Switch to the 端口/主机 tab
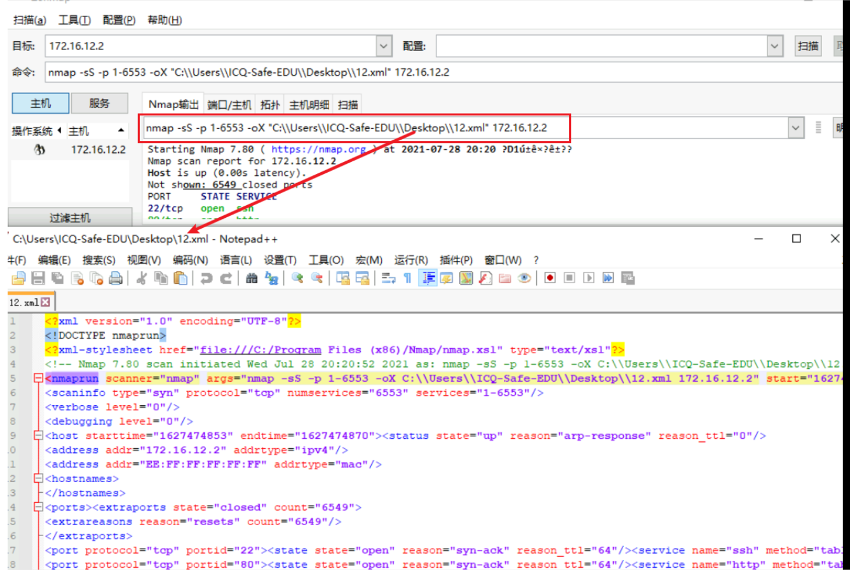850x576 pixels. pyautogui.click(x=229, y=105)
